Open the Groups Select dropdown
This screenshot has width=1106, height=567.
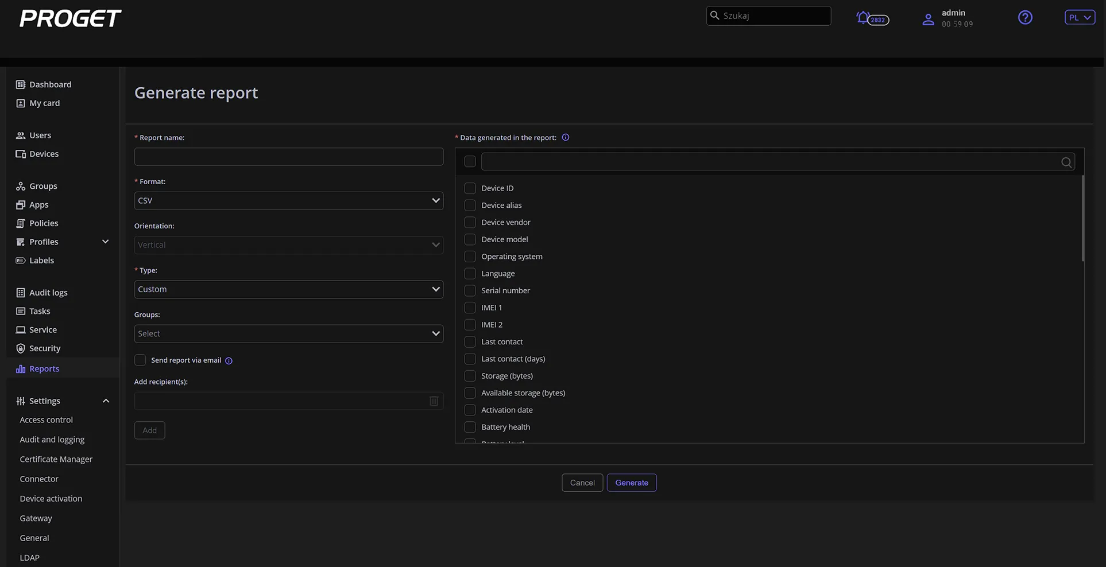(x=289, y=334)
